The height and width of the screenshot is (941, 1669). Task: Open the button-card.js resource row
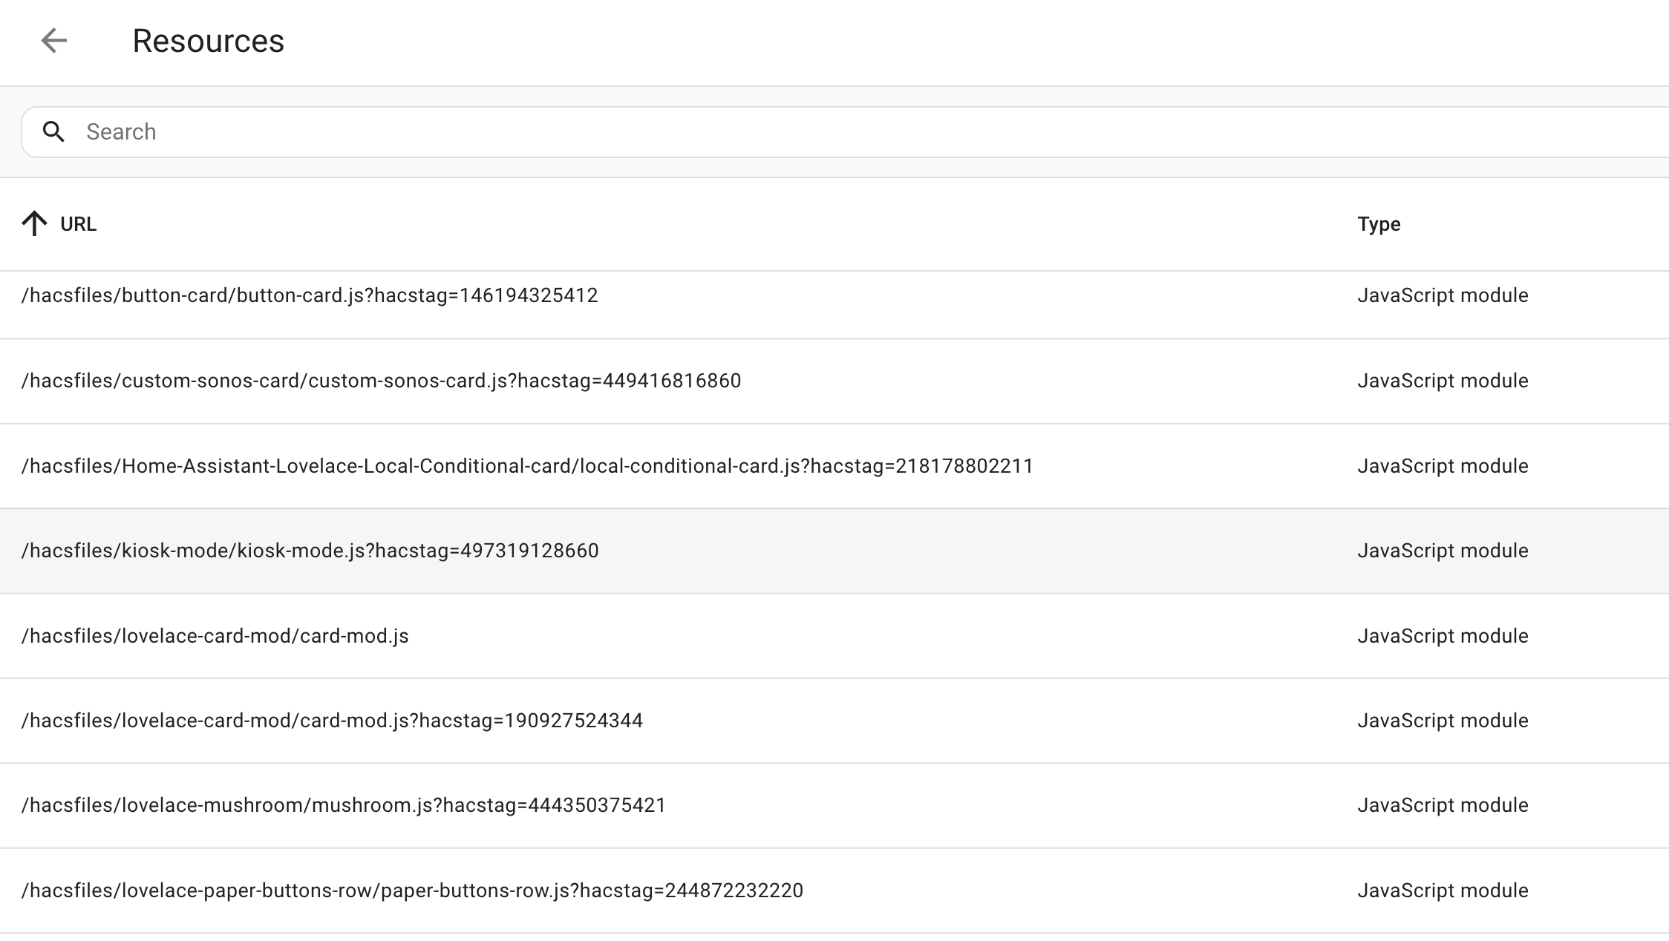(x=310, y=295)
